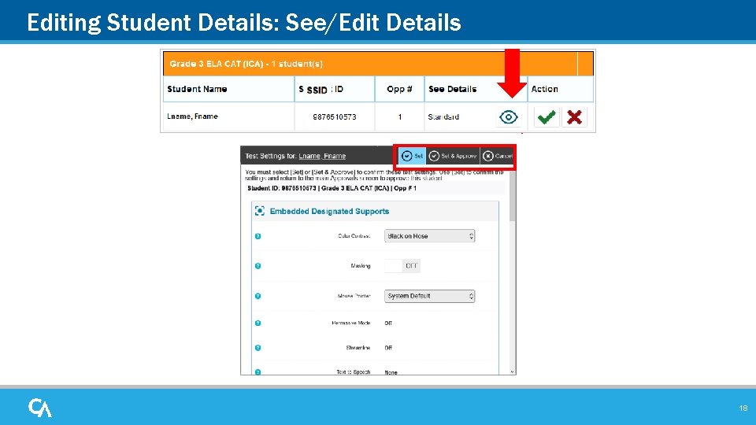
Task: Click the Student ID info line in dialog
Action: [332, 188]
